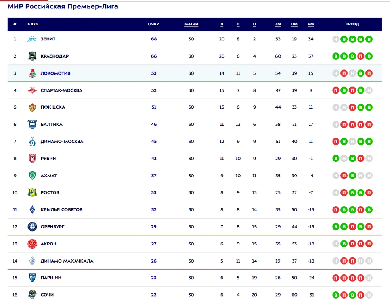
Task: Click Baltika's 13 draws value
Action: (238, 124)
